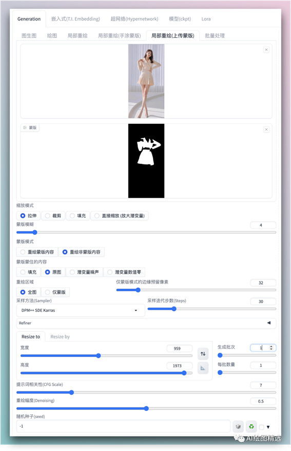The height and width of the screenshot is (451, 291).
Task: Click the swap width and height arrows icon
Action: (203, 354)
